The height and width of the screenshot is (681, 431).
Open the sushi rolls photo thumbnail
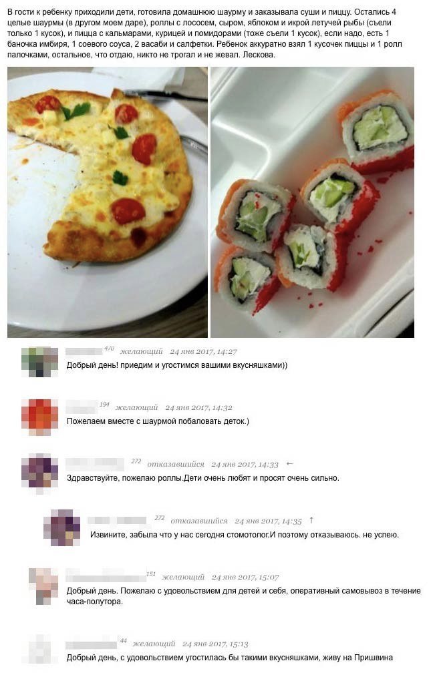[312, 202]
